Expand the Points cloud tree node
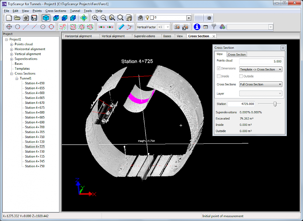Image resolution: width=303 pixels, height=221 pixels. (12, 44)
